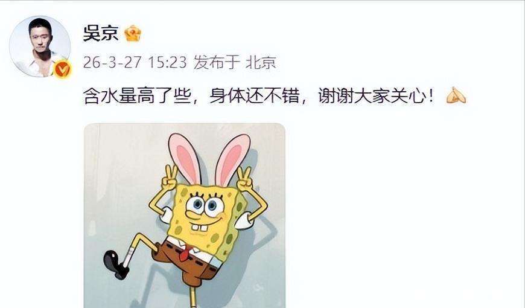The height and width of the screenshot is (308, 525).
Task: Click the 北京 location text
Action: [261, 63]
